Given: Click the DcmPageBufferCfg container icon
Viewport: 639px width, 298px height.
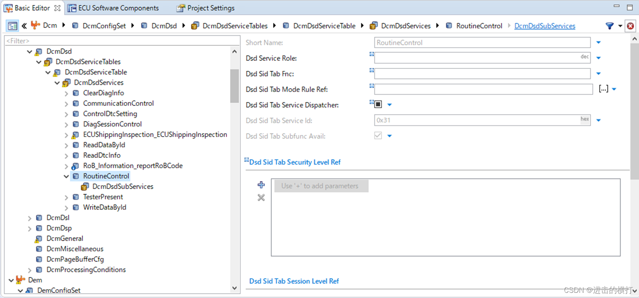Looking at the screenshot, I should pos(39,260).
